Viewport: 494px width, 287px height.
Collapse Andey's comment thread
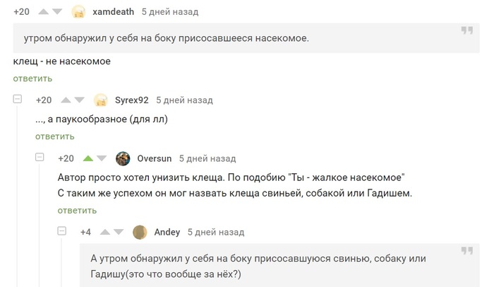tap(62, 231)
